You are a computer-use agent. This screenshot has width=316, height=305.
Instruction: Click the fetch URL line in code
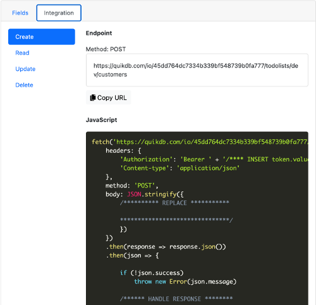(x=200, y=142)
